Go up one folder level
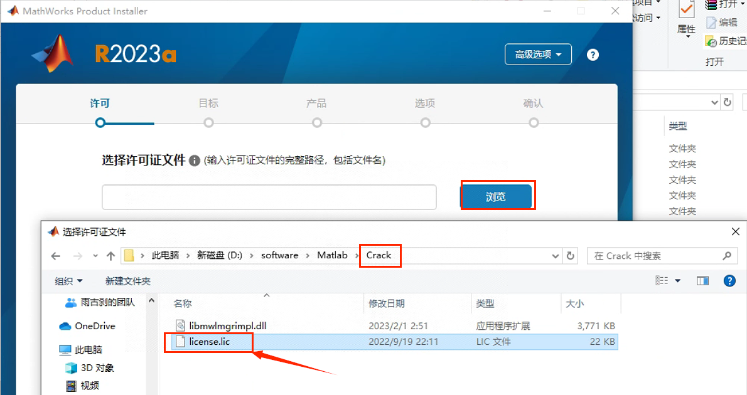This screenshot has height=395, width=747. 111,256
